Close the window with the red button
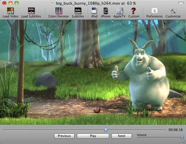186x144 pixels. [x=4, y=3]
